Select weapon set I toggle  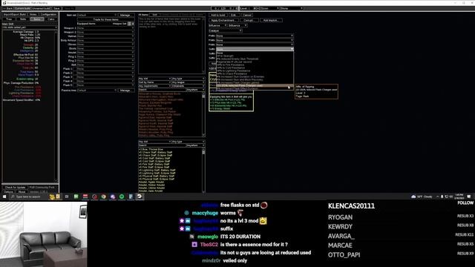[129, 24]
